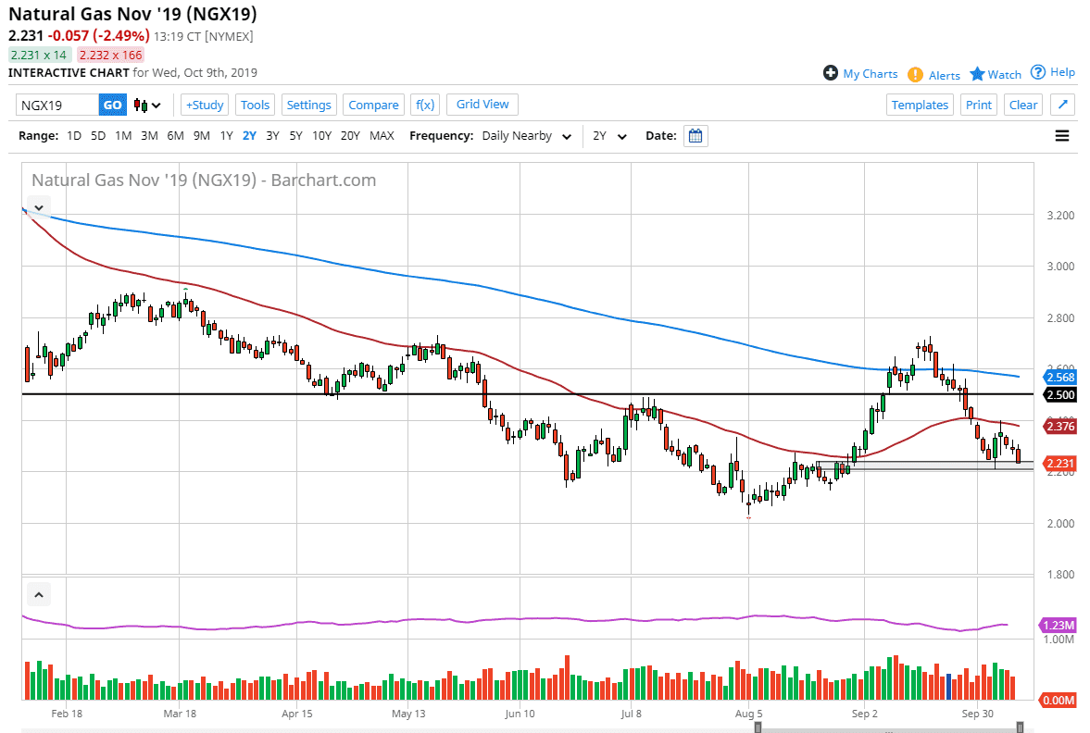Select the highlighted 2Y range
Image resolution: width=1090 pixels, height=733 pixels.
[x=249, y=135]
